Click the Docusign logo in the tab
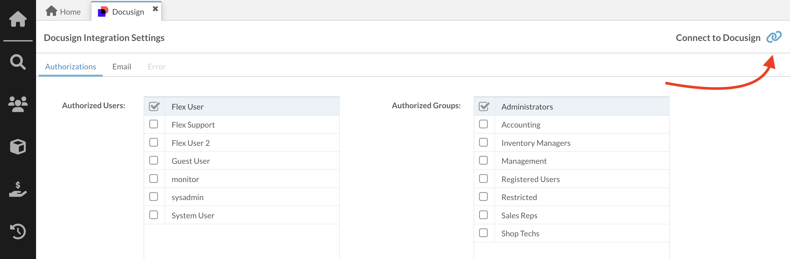This screenshot has width=790, height=259. (103, 12)
